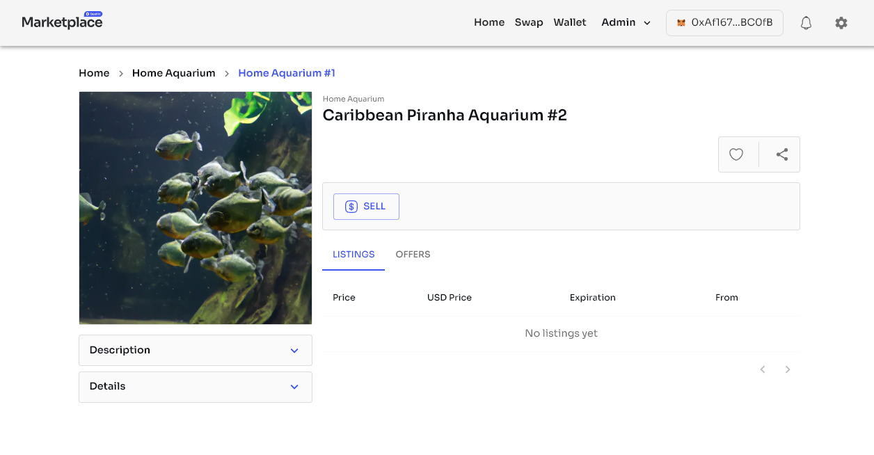Select the Listings tab
This screenshot has height=455, width=874.
pyautogui.click(x=353, y=255)
